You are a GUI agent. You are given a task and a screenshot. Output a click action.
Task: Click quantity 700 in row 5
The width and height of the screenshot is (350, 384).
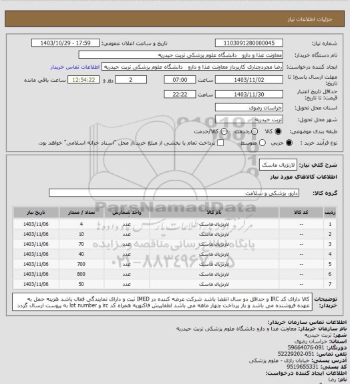point(81,264)
